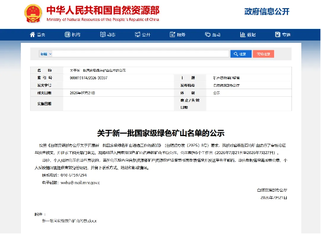This screenshot has width=321, height=234.
Task: Click the Ministry of Natural Resources title
Action: (103, 10)
